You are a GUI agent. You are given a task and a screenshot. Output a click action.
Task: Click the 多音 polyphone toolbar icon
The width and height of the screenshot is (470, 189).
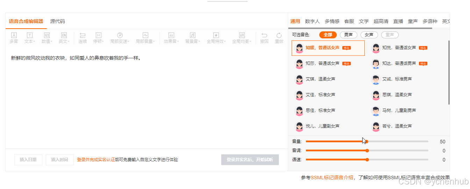coord(14,38)
